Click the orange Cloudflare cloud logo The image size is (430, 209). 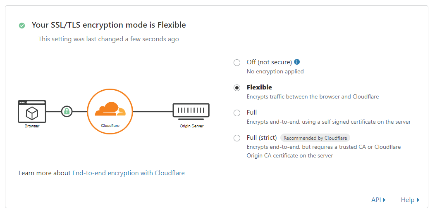[110, 109]
